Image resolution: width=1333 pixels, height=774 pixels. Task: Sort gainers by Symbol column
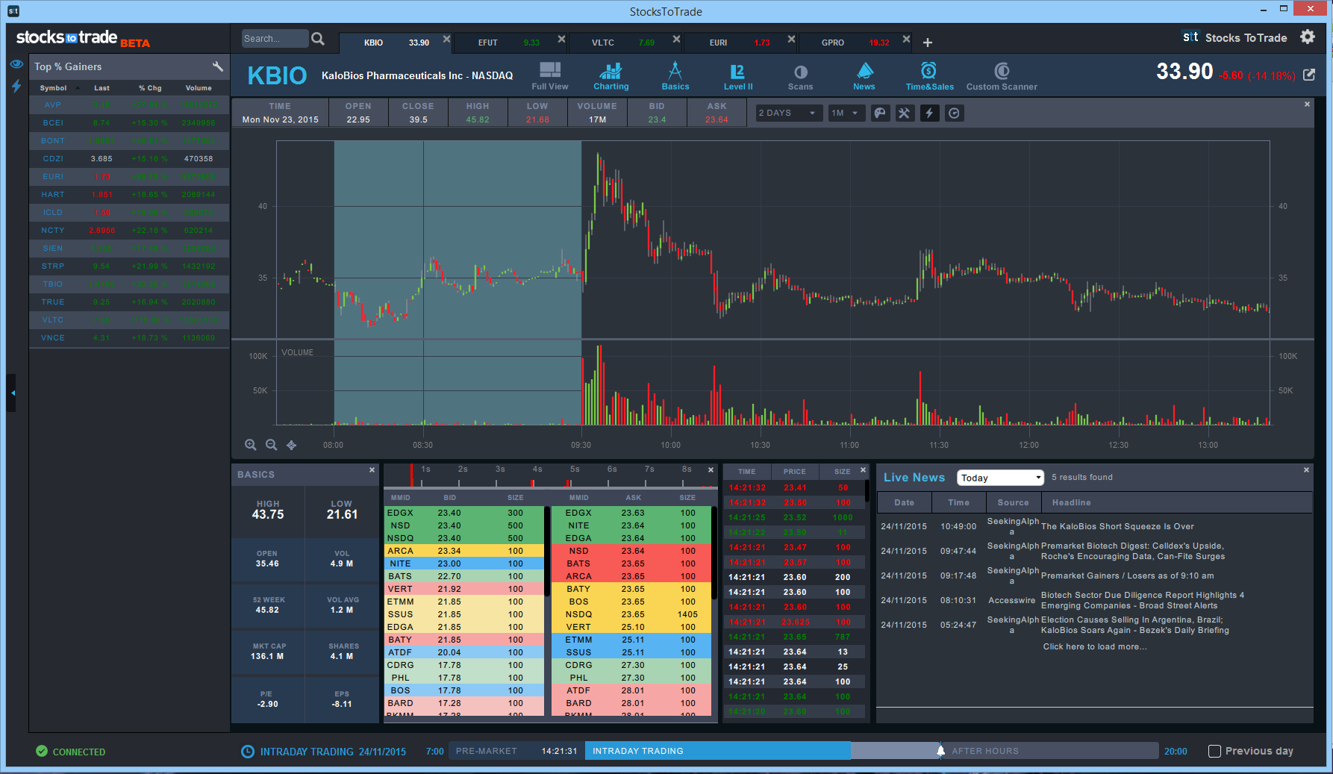coord(53,88)
